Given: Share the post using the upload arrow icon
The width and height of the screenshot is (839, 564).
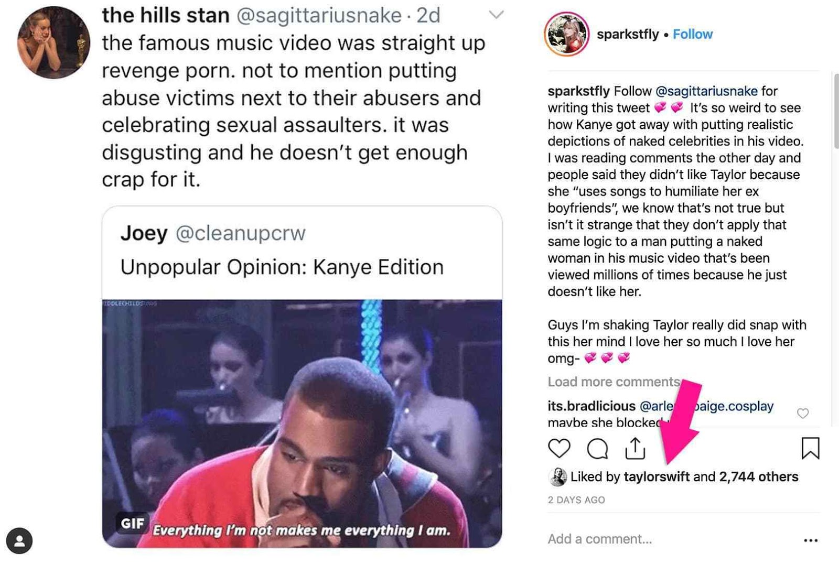Looking at the screenshot, I should [635, 448].
